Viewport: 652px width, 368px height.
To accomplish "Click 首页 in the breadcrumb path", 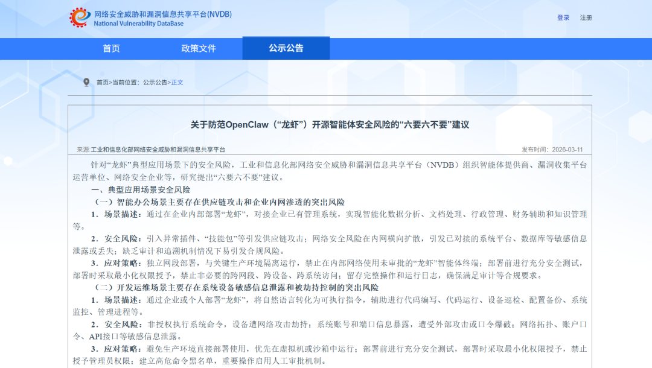I will coord(102,83).
